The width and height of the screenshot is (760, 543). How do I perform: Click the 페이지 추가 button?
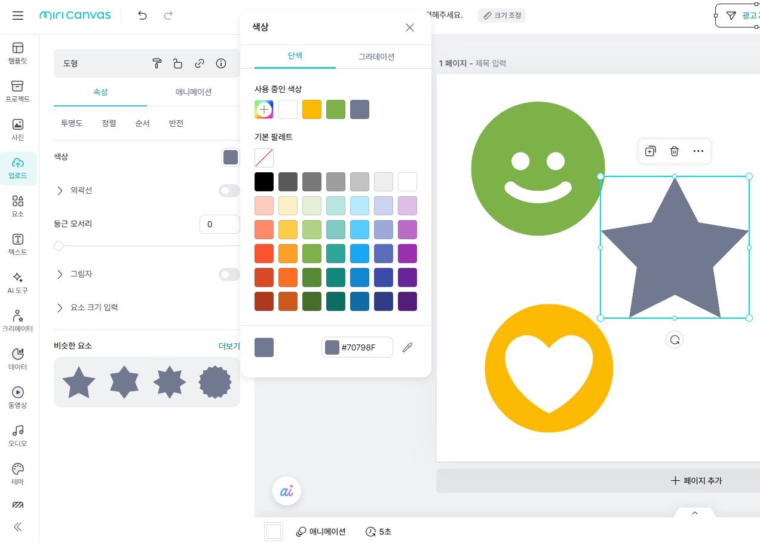tap(697, 481)
